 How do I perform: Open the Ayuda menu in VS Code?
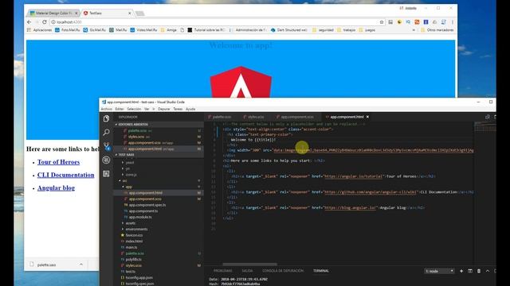190,109
